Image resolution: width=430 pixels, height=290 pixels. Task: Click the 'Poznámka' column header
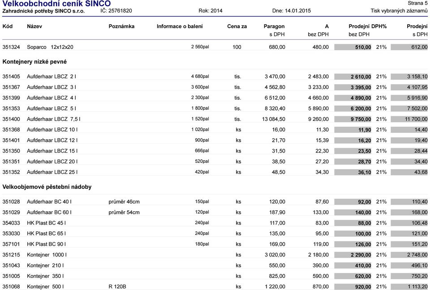(x=121, y=26)
